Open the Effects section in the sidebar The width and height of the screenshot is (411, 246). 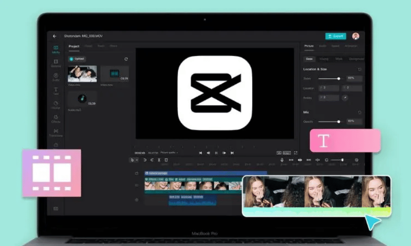click(x=56, y=119)
